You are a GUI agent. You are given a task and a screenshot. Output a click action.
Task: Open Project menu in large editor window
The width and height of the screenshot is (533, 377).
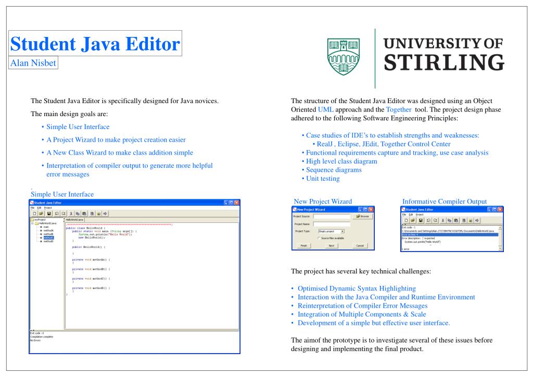coord(48,208)
